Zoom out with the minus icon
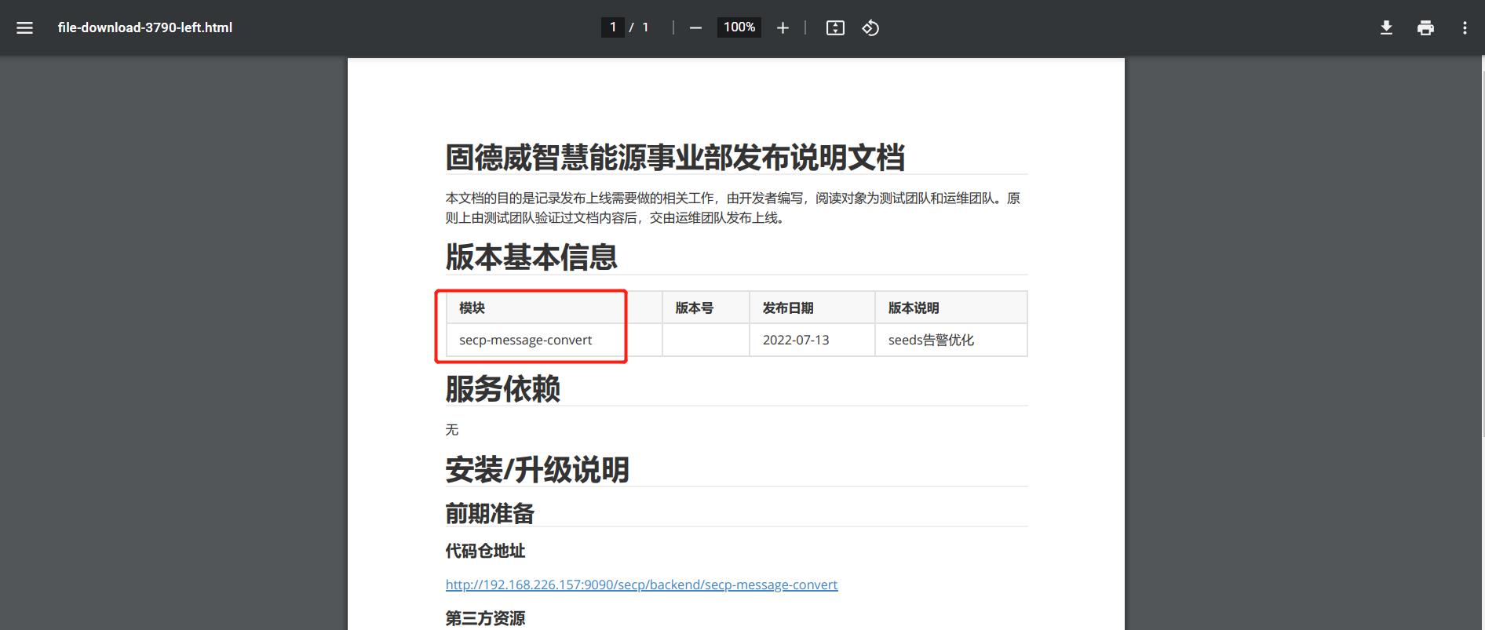Viewport: 1485px width, 630px height. coord(695,27)
